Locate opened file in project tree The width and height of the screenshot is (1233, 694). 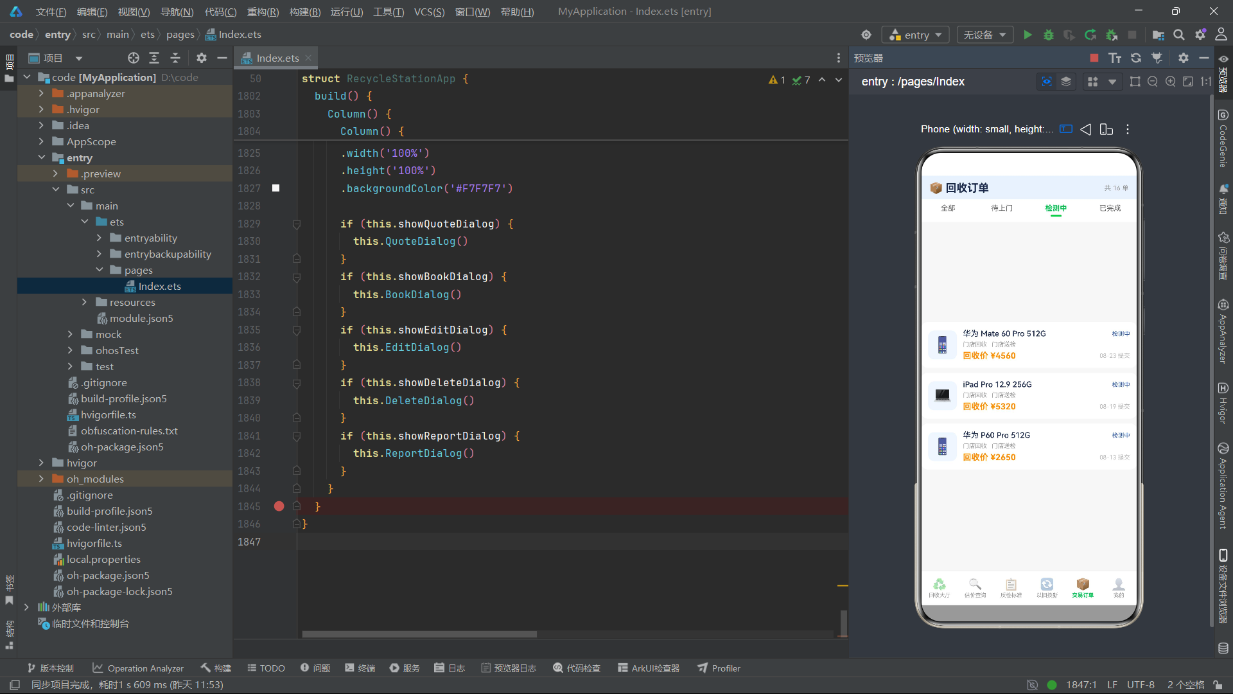tap(134, 58)
